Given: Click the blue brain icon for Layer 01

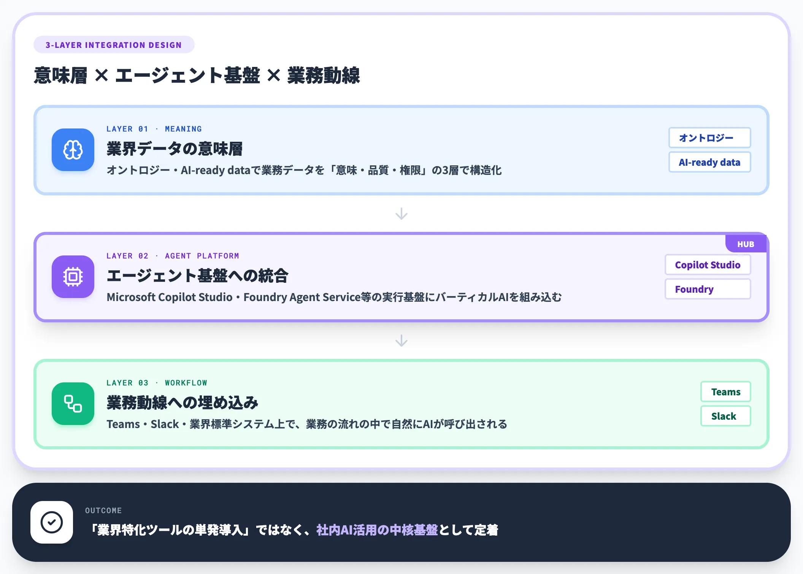Looking at the screenshot, I should click(x=73, y=150).
